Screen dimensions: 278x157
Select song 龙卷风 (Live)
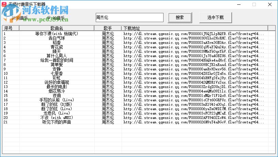click(x=57, y=113)
